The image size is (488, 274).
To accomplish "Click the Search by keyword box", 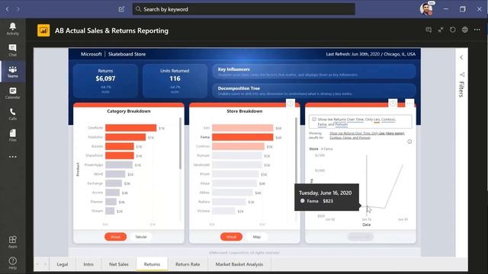I will click(x=244, y=9).
